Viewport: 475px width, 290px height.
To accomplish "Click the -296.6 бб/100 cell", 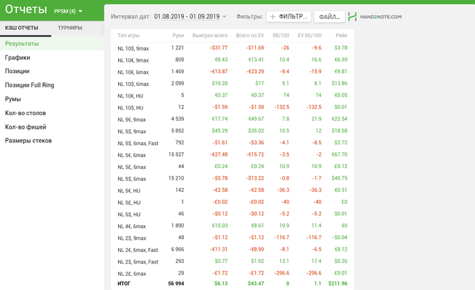I will click(282, 273).
